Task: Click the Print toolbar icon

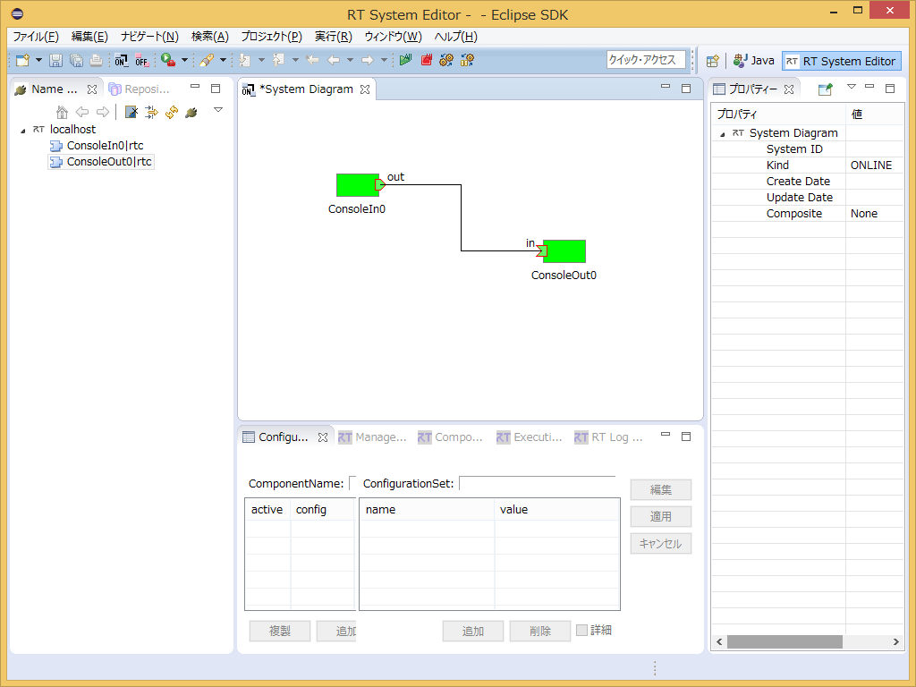Action: (x=97, y=60)
